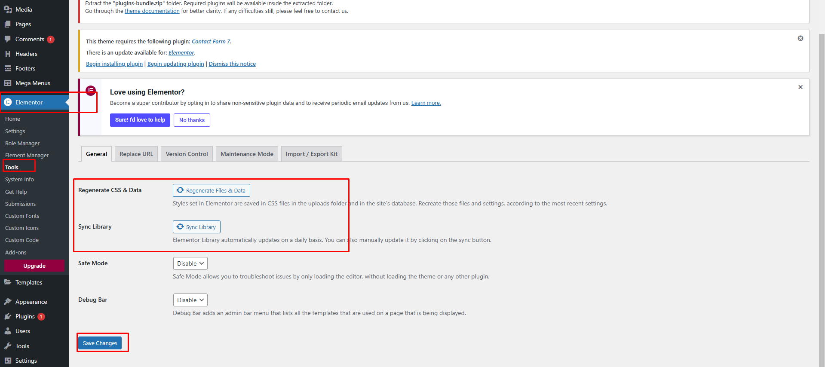Open the Maintenance Mode tab

click(x=247, y=154)
